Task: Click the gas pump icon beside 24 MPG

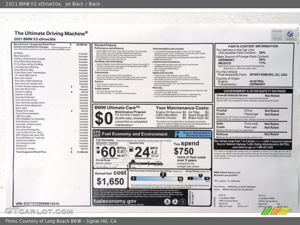Action: click(132, 149)
